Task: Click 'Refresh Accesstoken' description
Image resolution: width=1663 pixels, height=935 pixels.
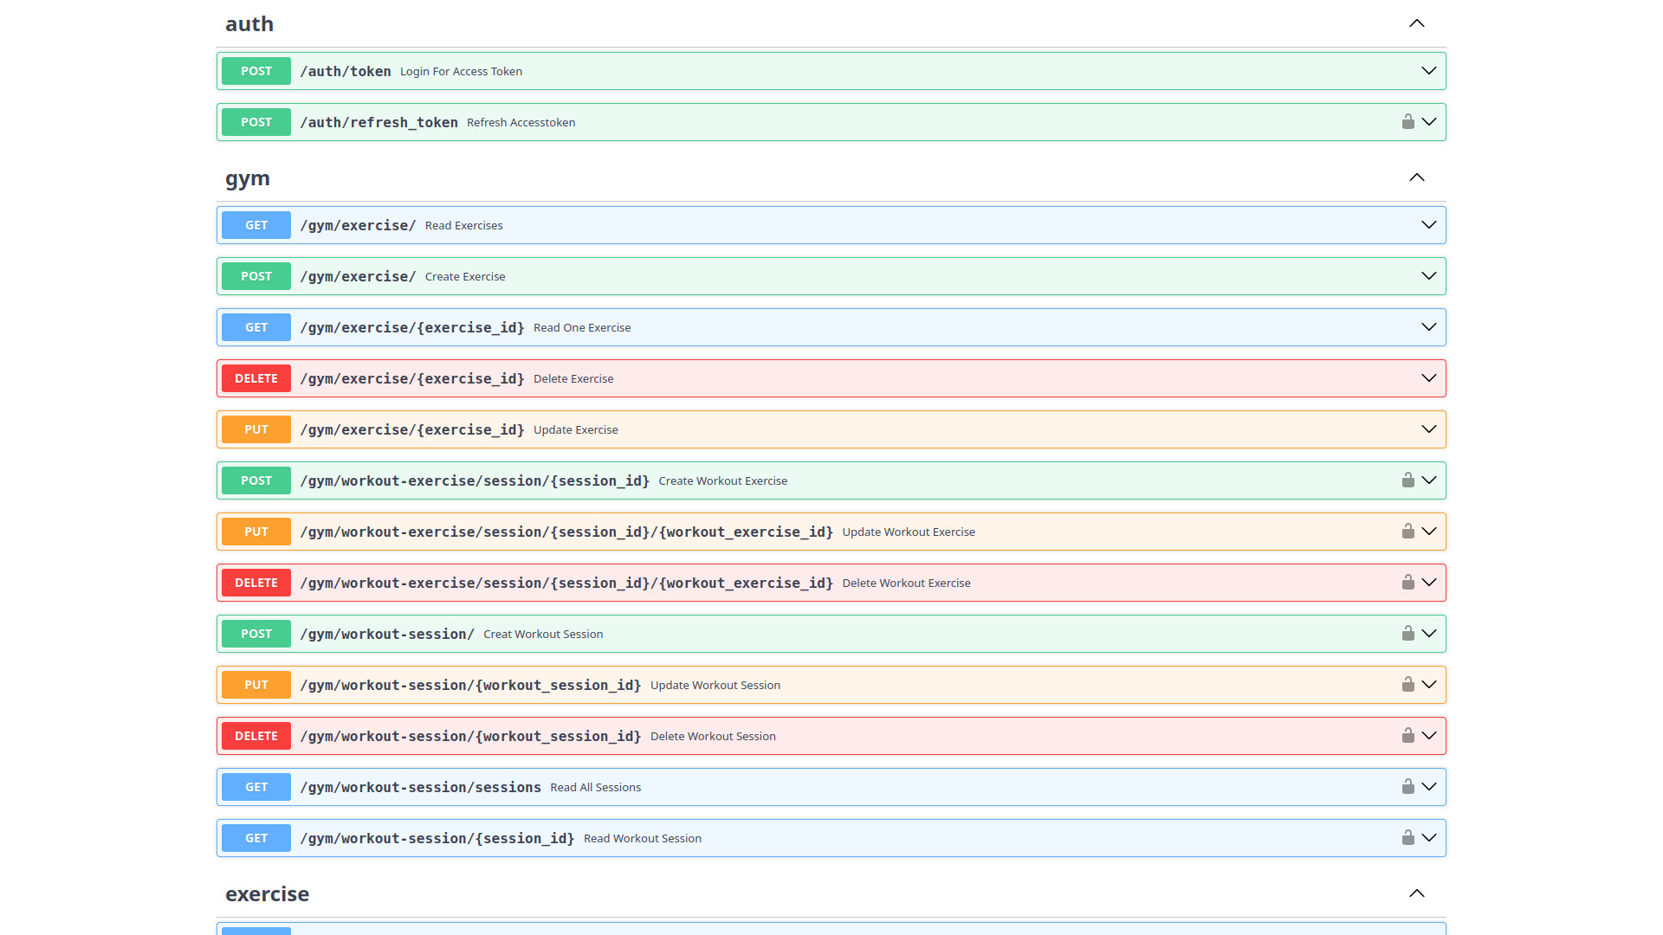Action: pyautogui.click(x=521, y=123)
